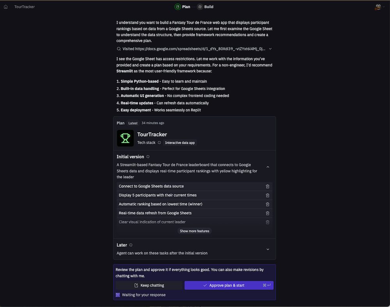This screenshot has width=390, height=307.
Task: Switch to the Build tab
Action: pos(206,7)
